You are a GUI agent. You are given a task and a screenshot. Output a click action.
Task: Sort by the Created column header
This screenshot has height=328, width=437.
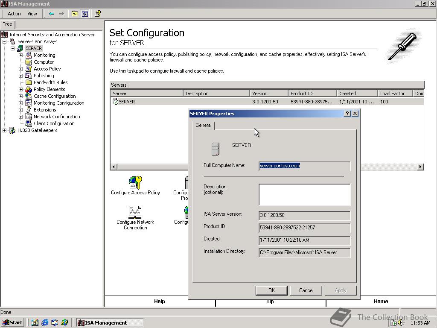[357, 94]
